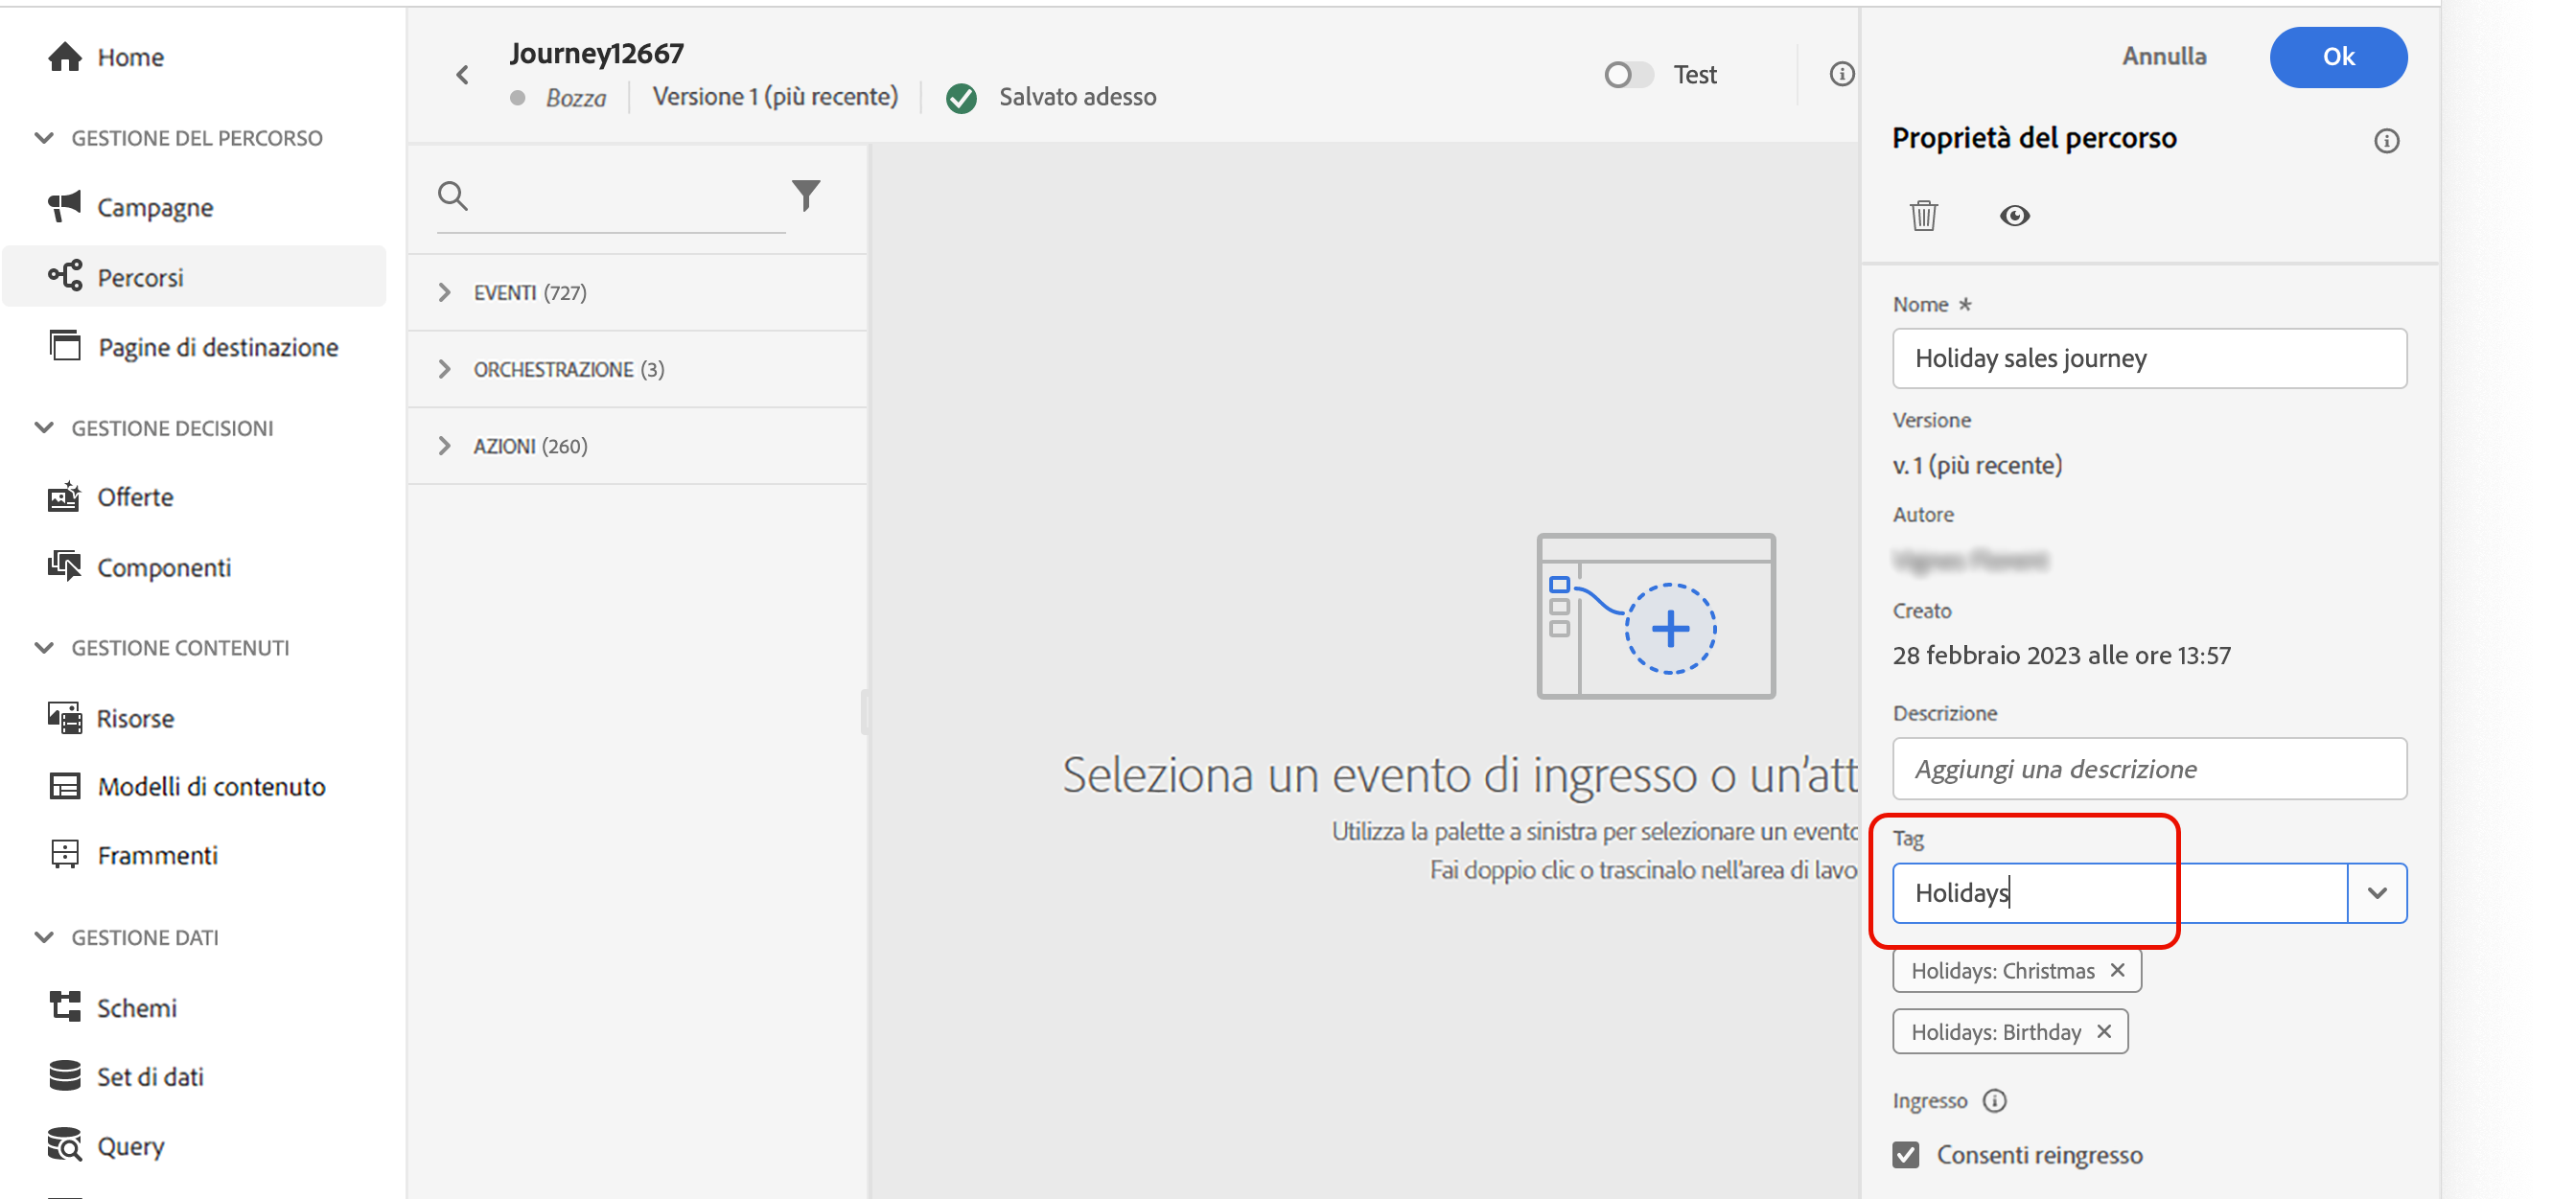Click the back arrow beside Journey12667
Viewport: 2576px width, 1199px height.
(x=462, y=75)
